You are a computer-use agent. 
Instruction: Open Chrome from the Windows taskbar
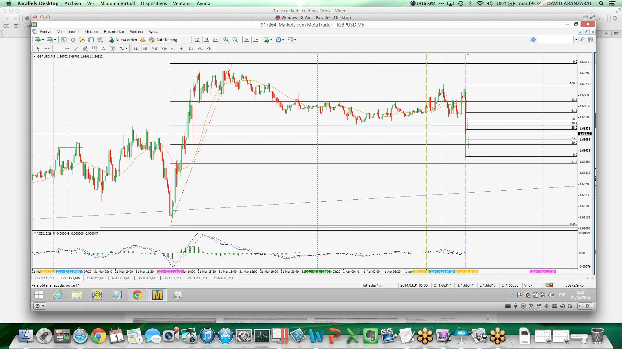137,295
